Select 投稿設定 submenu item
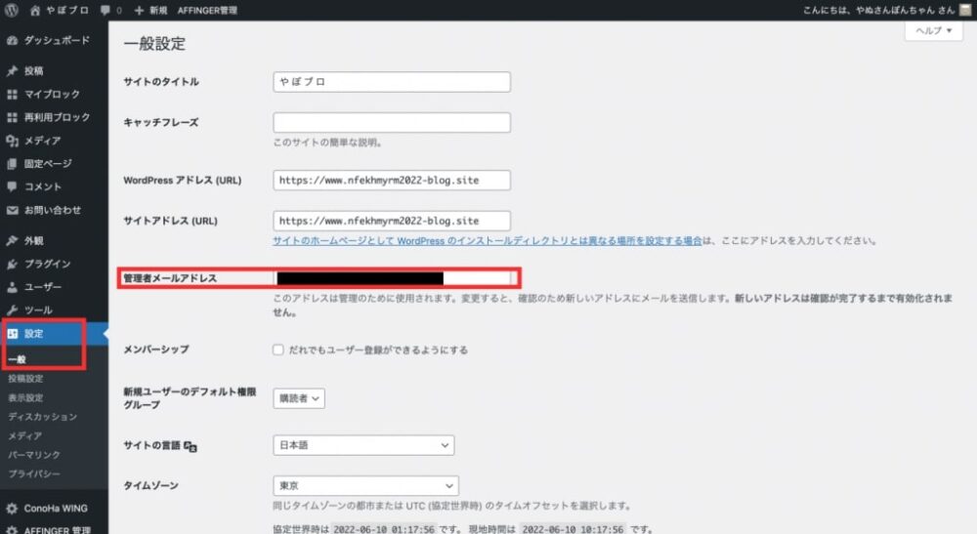Screen dimensions: 977x534 point(25,379)
